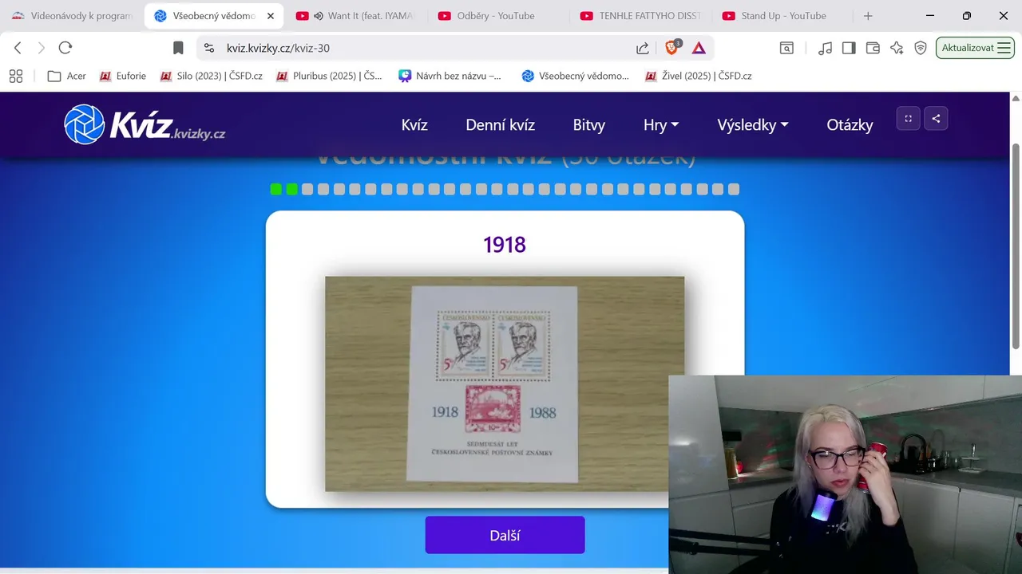The height and width of the screenshot is (574, 1022).
Task: Click the page vertical scrollbar
Action: [1016, 247]
